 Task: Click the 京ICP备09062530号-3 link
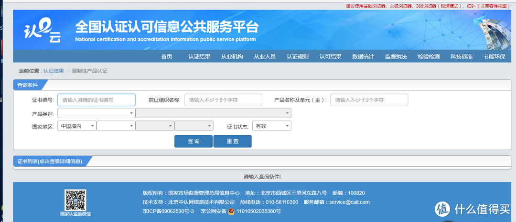(168, 211)
